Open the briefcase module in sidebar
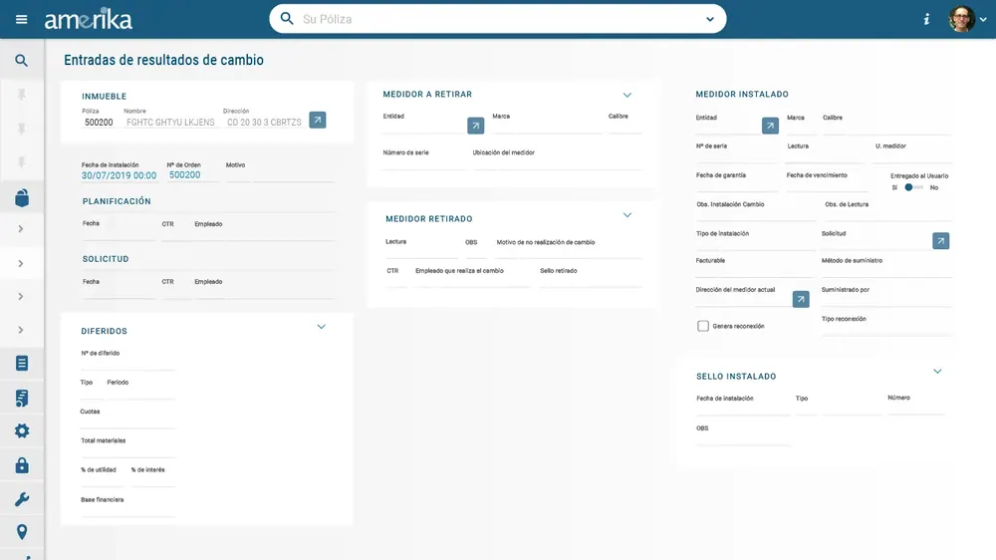This screenshot has width=996, height=560. click(x=22, y=197)
